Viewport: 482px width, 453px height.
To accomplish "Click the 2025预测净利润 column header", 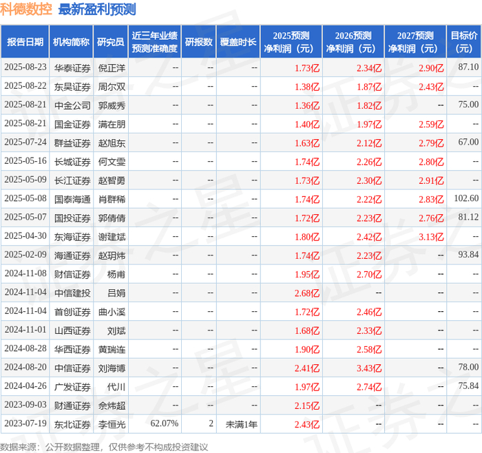I will coord(291,42).
